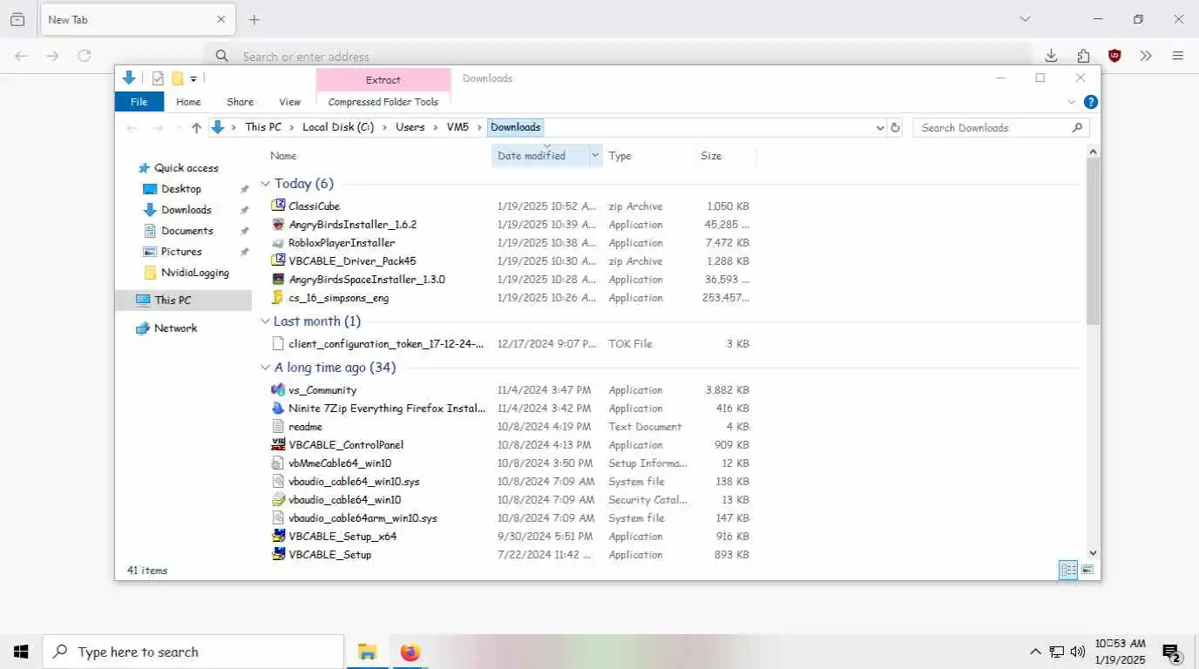Open the Date modified column filter dropdown
1199x669 pixels.
pos(595,156)
